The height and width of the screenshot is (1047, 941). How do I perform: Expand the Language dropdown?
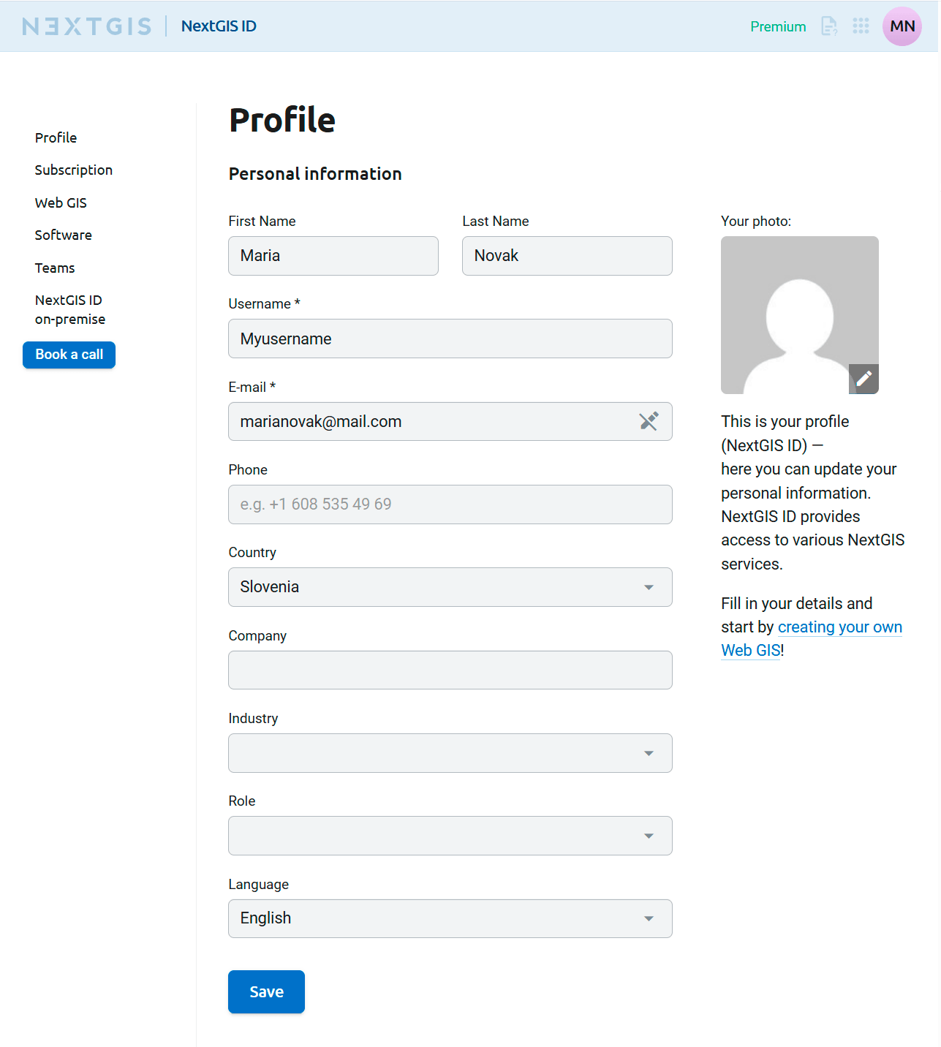[x=450, y=918]
